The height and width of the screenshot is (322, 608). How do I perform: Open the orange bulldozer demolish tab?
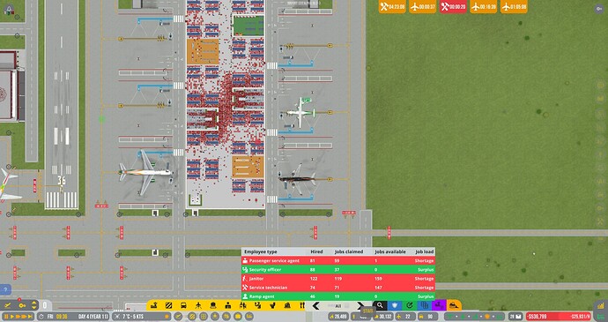454,305
